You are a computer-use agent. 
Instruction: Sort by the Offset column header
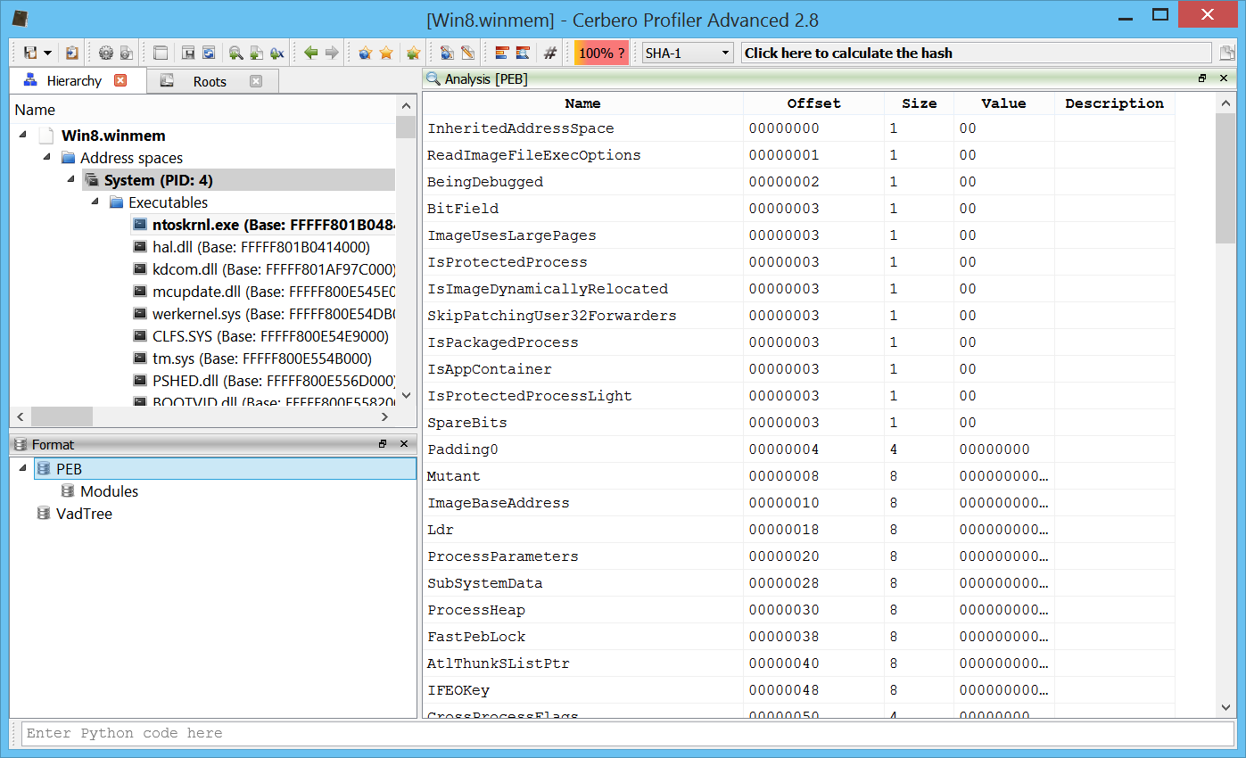click(x=814, y=103)
